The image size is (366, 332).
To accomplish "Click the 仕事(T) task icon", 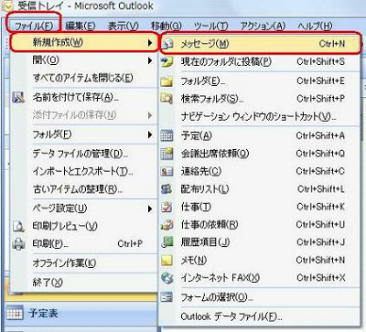I will pos(167,207).
